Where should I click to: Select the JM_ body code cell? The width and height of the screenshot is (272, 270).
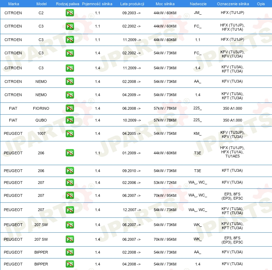(x=198, y=13)
